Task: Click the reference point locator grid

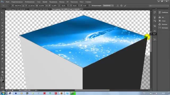Action: [10, 6]
